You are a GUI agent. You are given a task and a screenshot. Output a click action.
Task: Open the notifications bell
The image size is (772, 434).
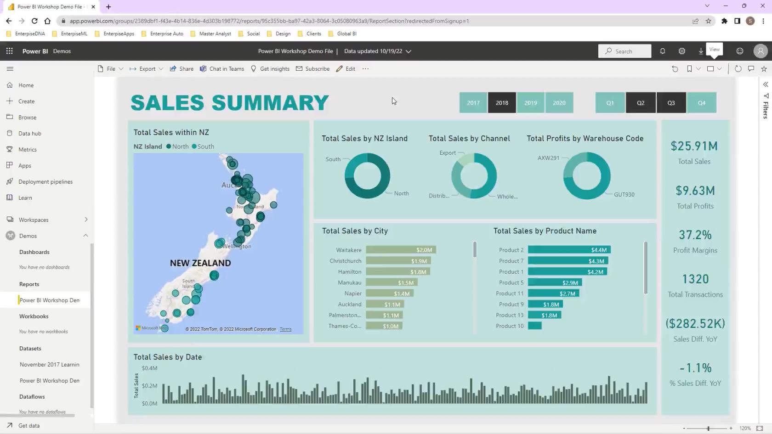click(662, 51)
